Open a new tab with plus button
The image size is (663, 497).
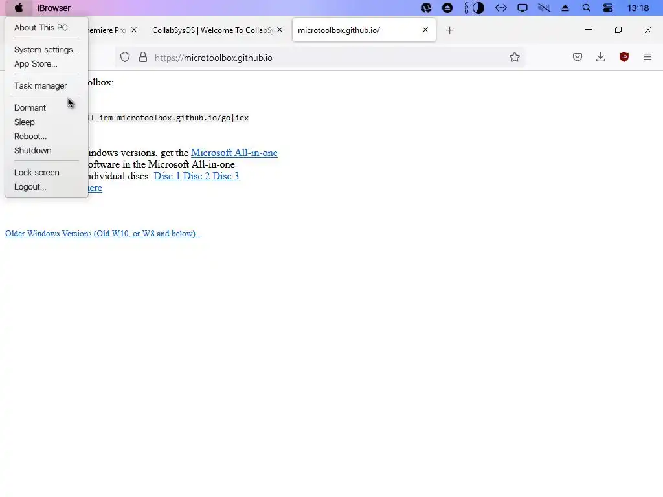(x=450, y=30)
